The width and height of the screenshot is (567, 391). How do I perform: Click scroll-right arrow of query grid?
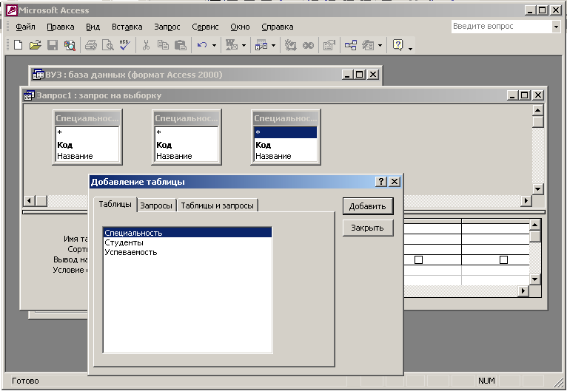pyautogui.click(x=523, y=290)
